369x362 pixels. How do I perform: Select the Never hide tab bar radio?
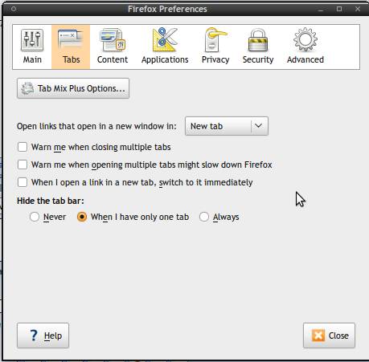tap(35, 217)
